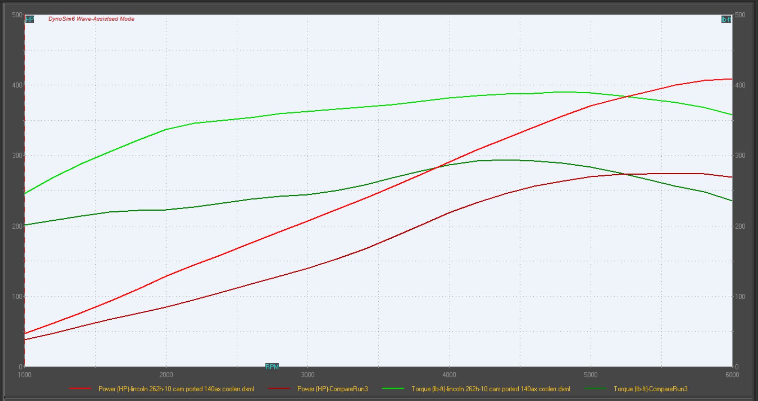The image size is (758, 401).
Task: Click the 5000 RPM axis tick label
Action: tap(591, 375)
